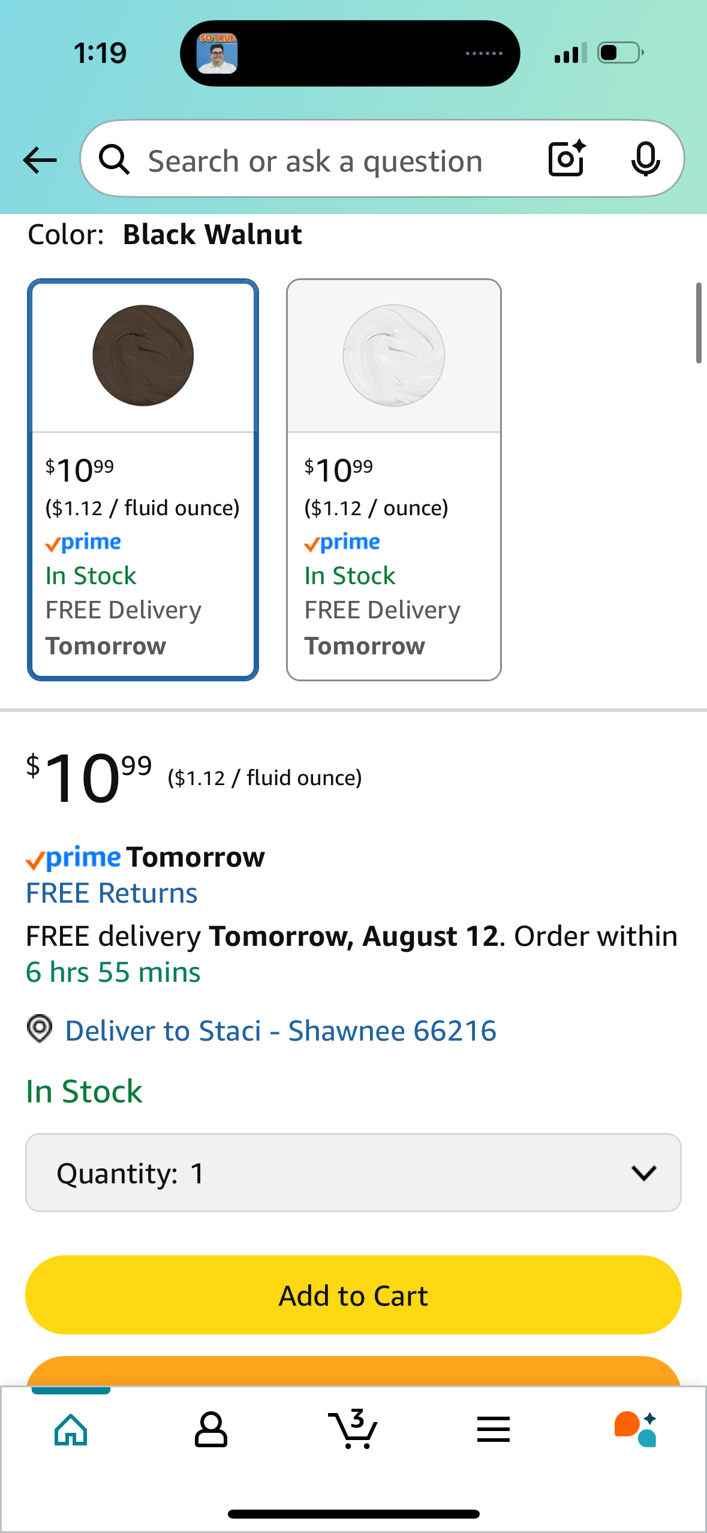Expand the Quantity dropdown

[x=353, y=1173]
